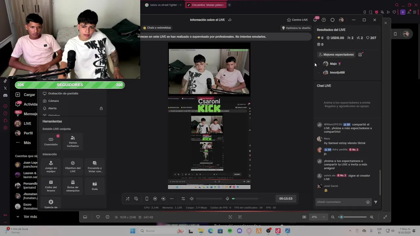420x236 pixels.
Task: Open viewer Majo's profile
Action: 332,64
